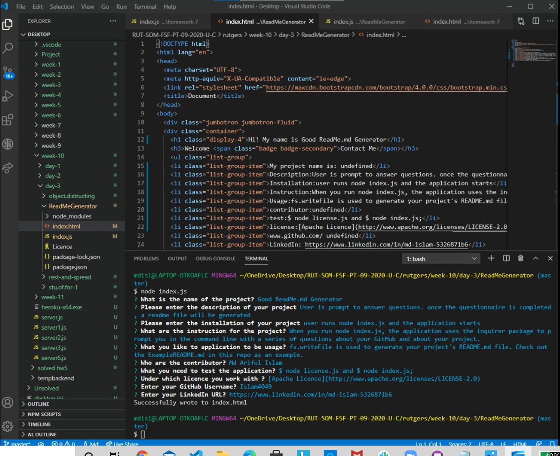The height and width of the screenshot is (456, 560).
Task: Click the bootstrap CDN stylesheet link
Action: pos(386,87)
